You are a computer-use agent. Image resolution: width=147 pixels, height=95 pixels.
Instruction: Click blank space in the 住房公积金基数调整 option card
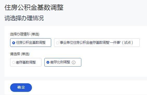(48, 43)
